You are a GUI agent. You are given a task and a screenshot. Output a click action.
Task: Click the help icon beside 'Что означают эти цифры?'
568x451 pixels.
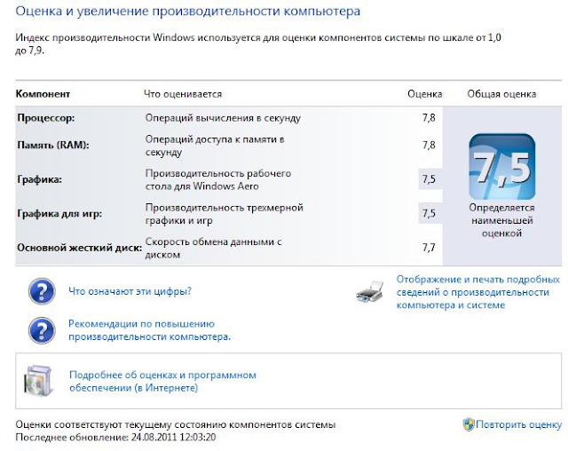pyautogui.click(x=42, y=291)
